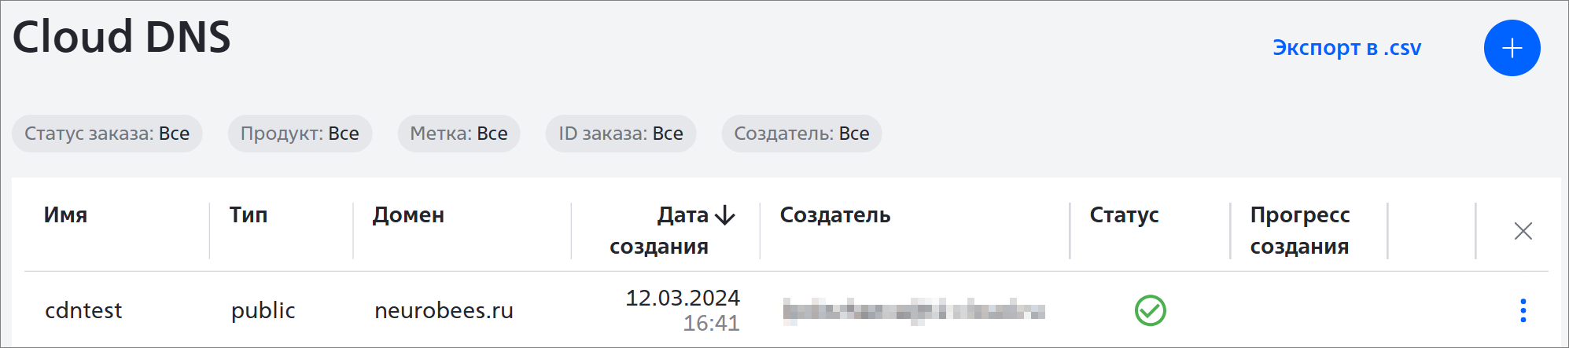Click the Прогресс создания column header
The width and height of the screenshot is (1569, 348).
(x=1300, y=231)
